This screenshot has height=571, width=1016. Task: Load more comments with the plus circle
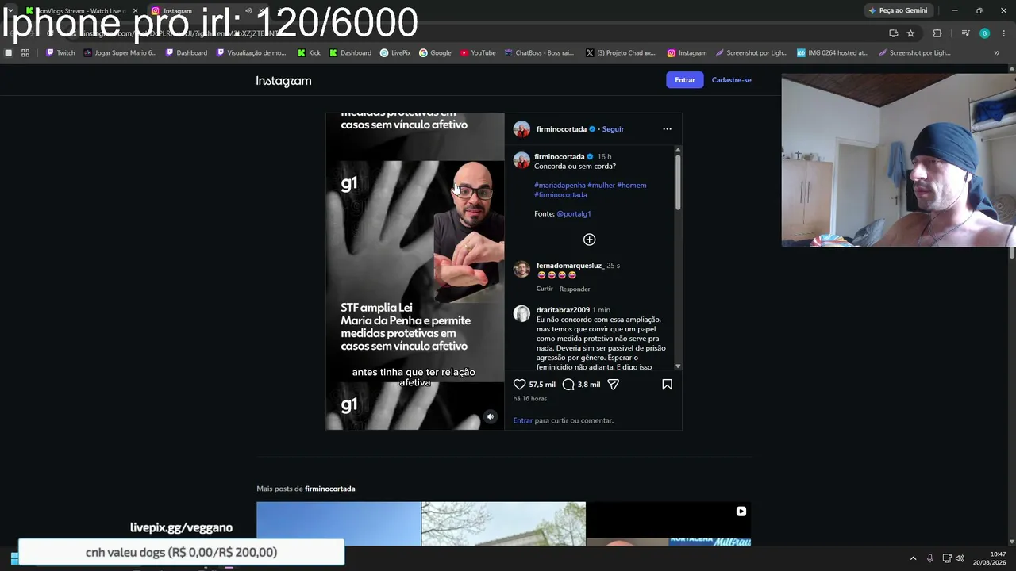click(589, 240)
